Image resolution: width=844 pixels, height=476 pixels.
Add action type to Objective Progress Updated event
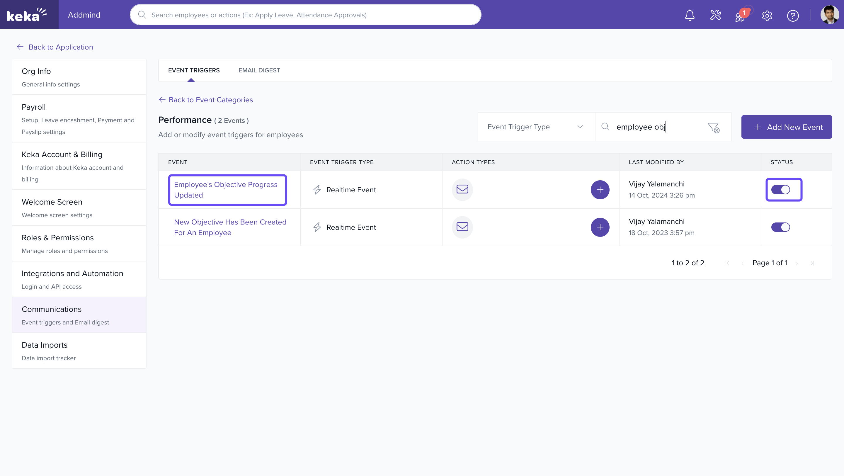(x=600, y=190)
